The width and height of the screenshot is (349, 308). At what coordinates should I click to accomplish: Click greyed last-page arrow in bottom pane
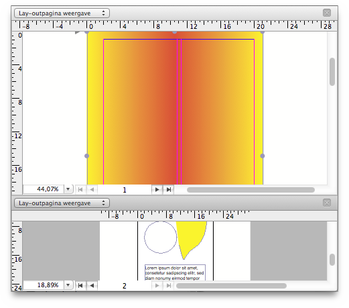coord(169,285)
